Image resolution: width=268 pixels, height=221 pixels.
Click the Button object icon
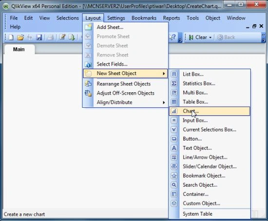pos(174,139)
